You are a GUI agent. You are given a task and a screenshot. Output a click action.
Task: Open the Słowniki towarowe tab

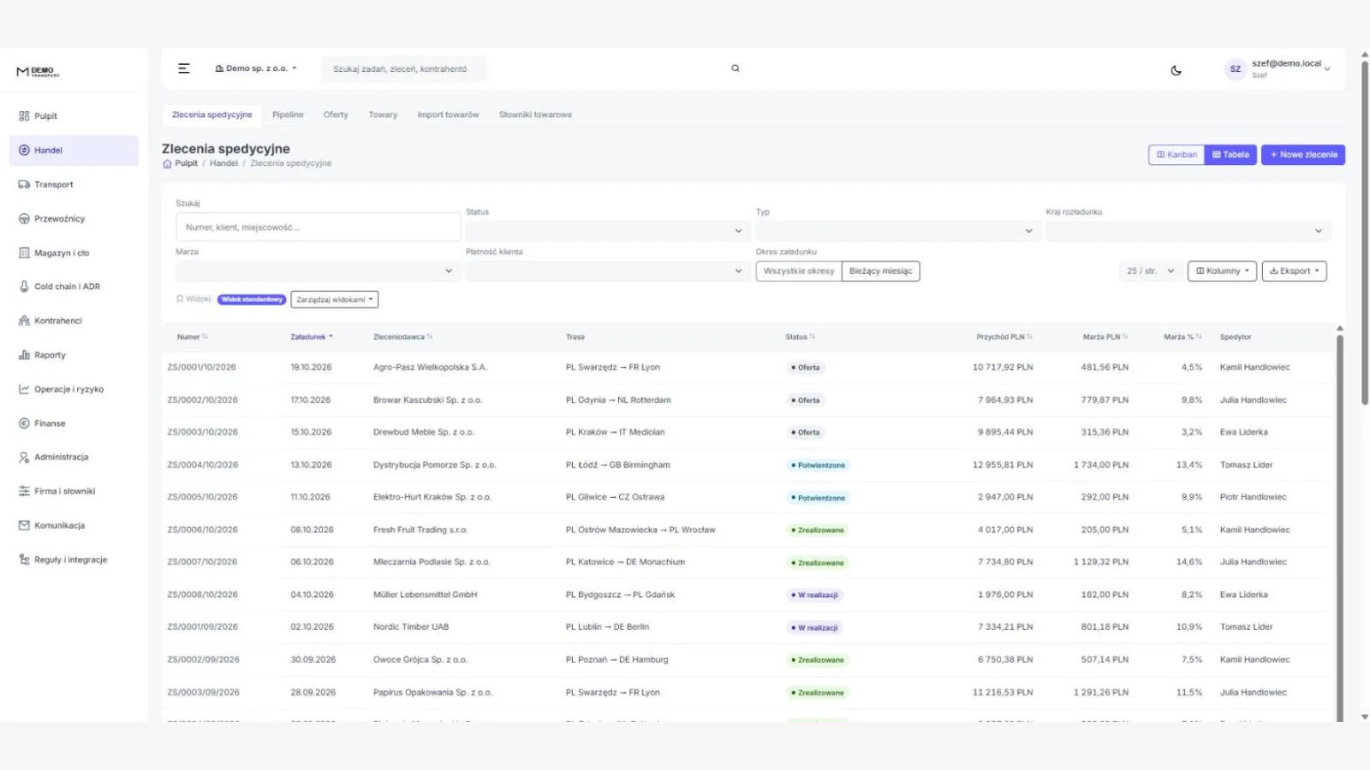click(x=535, y=115)
